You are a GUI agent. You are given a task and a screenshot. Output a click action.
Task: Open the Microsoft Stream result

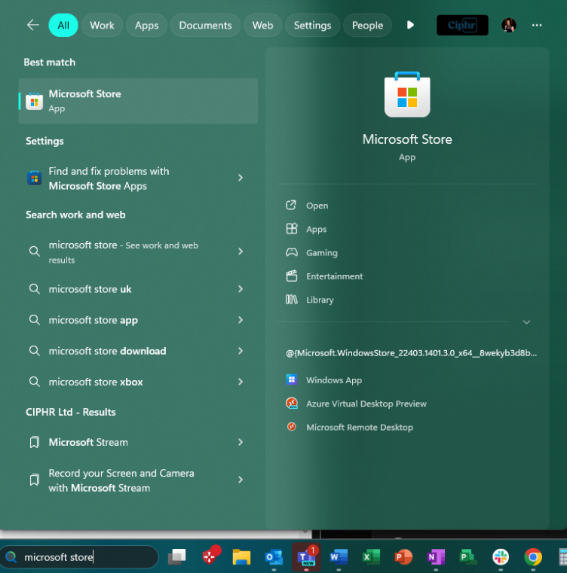138,442
